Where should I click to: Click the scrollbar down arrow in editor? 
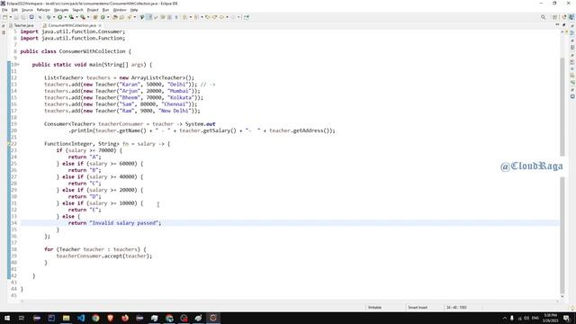pos(562,296)
